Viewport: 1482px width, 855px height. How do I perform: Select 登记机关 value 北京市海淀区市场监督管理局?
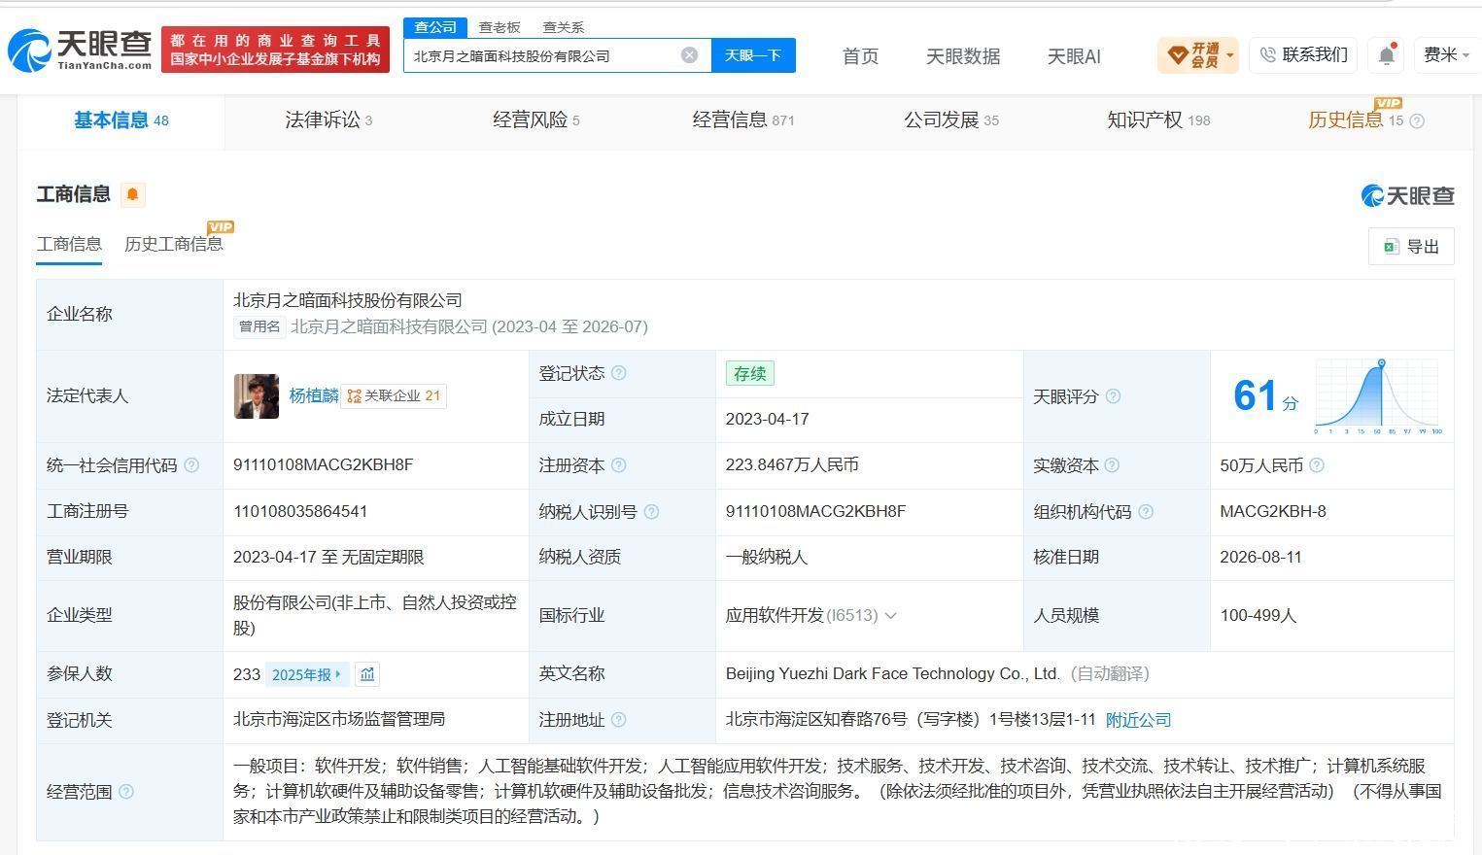339,720
